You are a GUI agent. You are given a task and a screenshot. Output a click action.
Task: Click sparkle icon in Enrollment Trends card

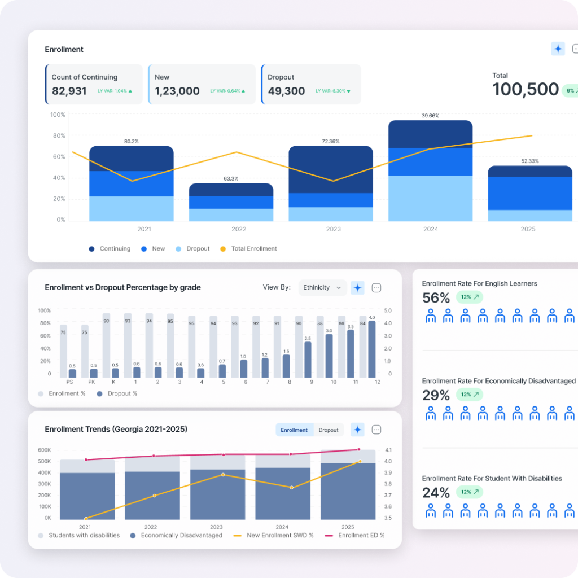[x=357, y=430]
